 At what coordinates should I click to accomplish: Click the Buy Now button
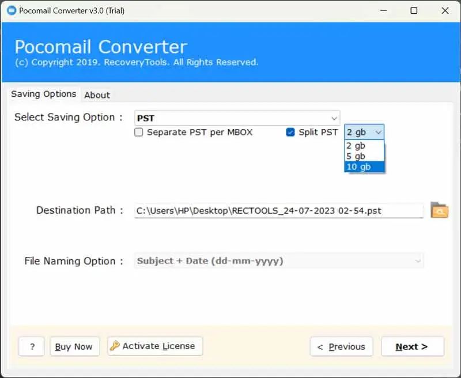tap(74, 347)
